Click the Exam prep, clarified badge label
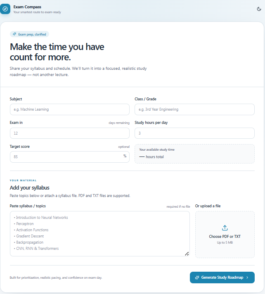 pos(32,34)
